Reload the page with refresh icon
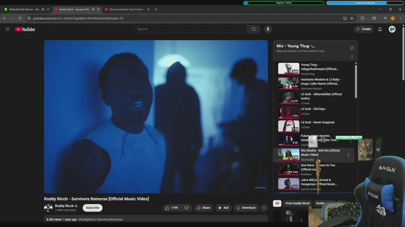 pyautogui.click(x=20, y=18)
